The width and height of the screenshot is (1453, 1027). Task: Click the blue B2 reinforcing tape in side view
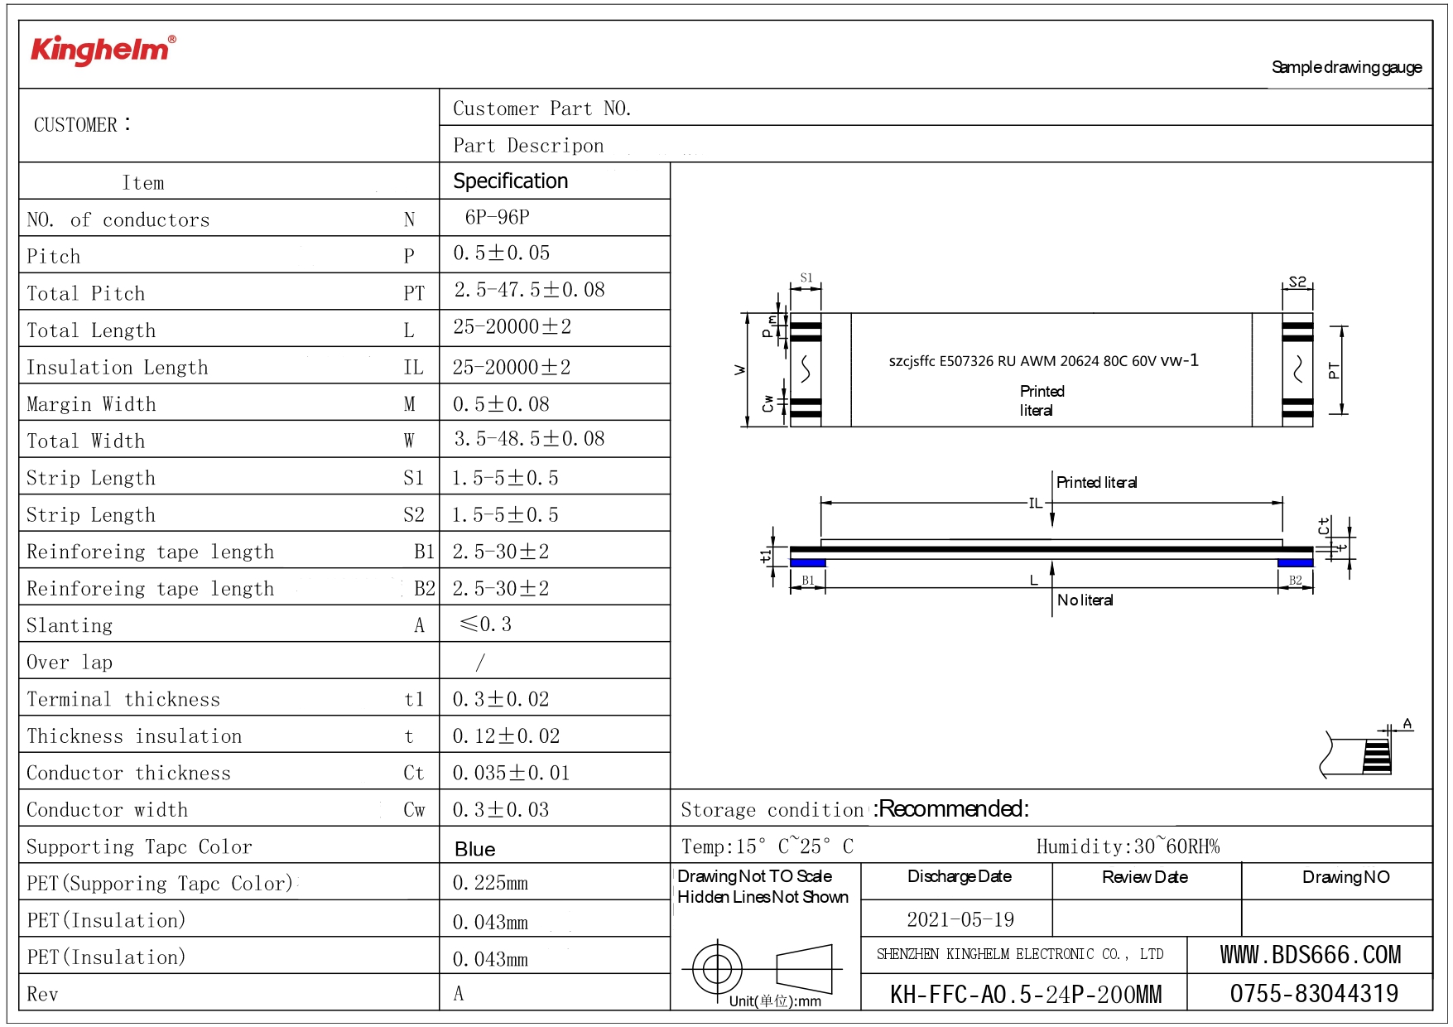pos(1296,563)
